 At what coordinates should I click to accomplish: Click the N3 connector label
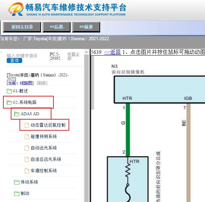coord(115,66)
